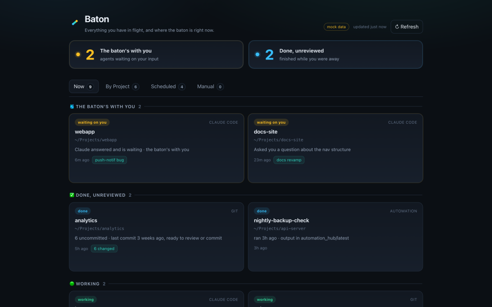Click the docs revamp tag
The height and width of the screenshot is (307, 492).
click(289, 160)
